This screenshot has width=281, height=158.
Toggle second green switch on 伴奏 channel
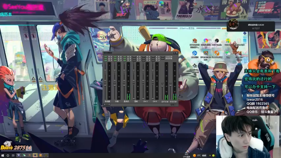pos(115,58)
